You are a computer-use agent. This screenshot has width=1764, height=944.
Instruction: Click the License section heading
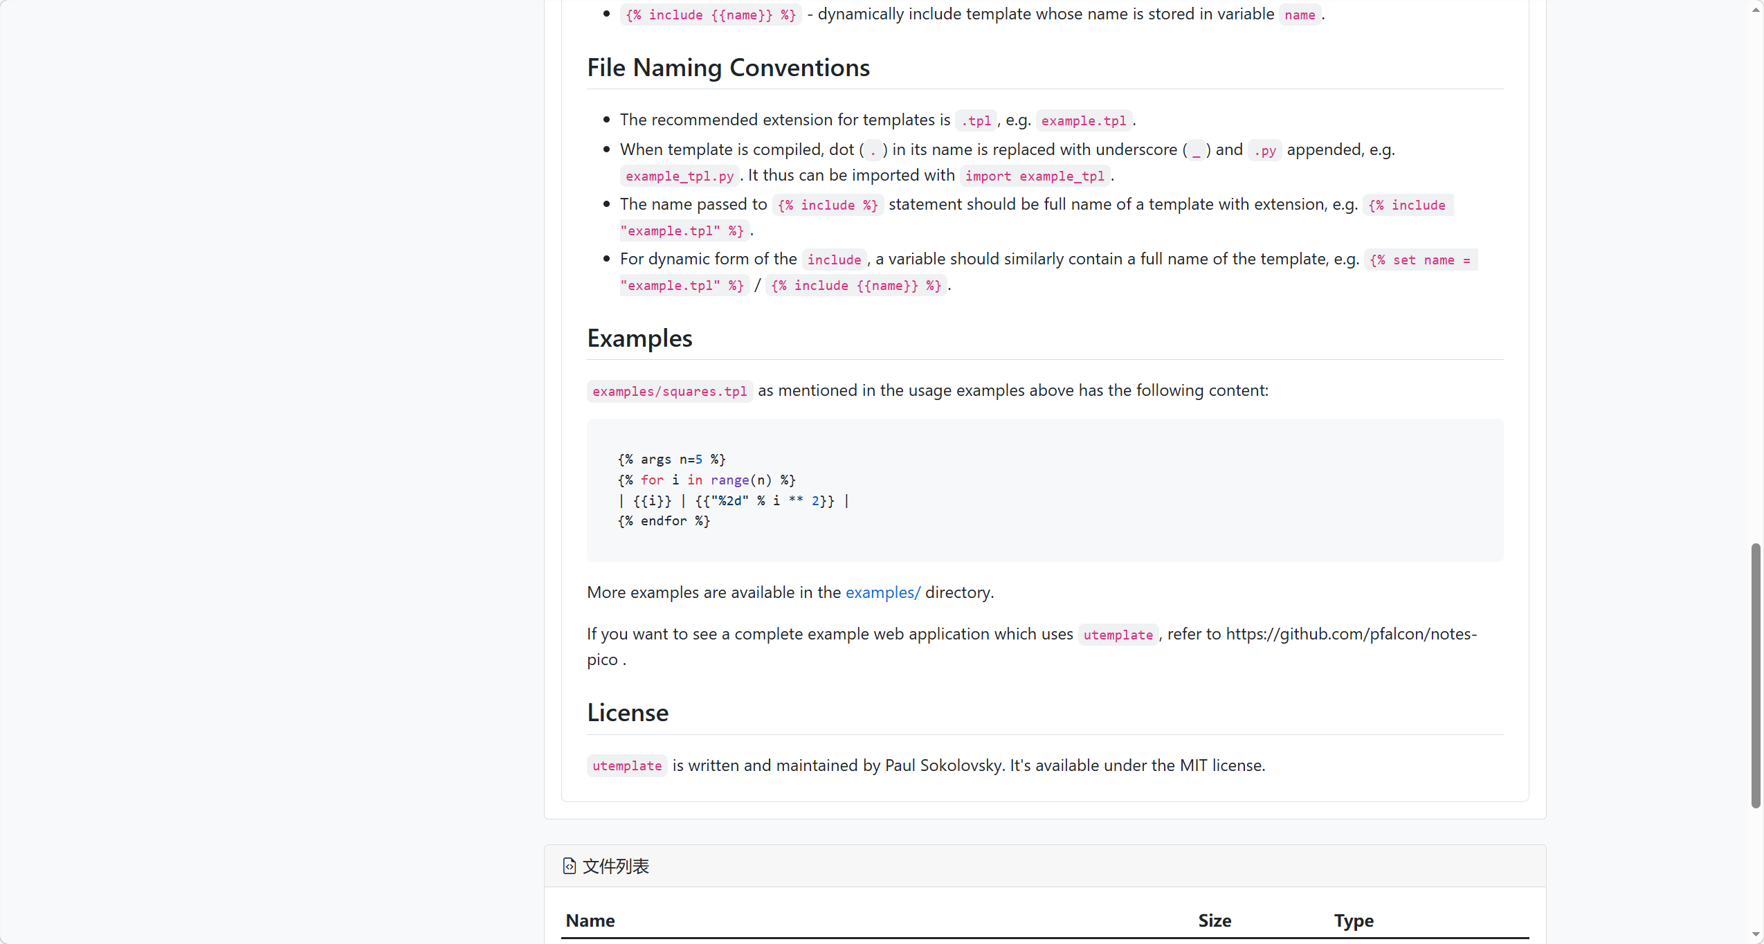628,713
